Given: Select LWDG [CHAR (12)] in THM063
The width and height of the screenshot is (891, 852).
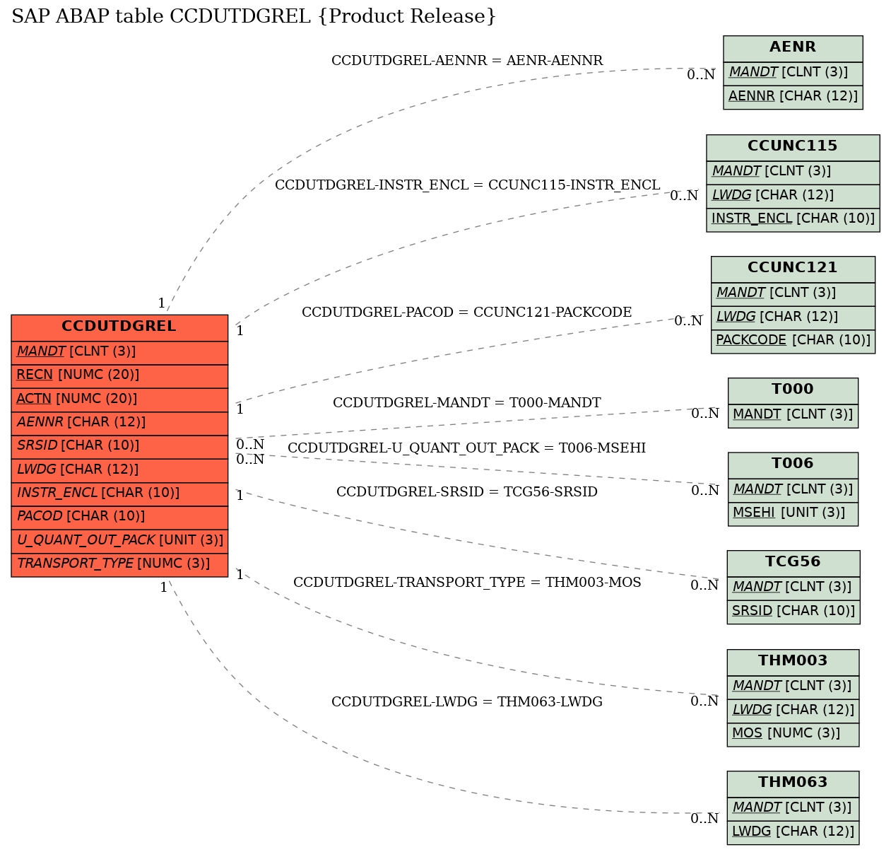Looking at the screenshot, I should 793,832.
